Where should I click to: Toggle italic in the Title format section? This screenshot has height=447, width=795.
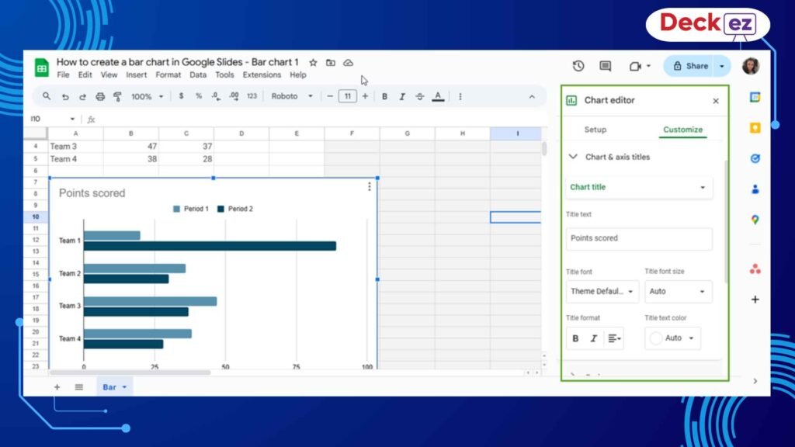595,338
